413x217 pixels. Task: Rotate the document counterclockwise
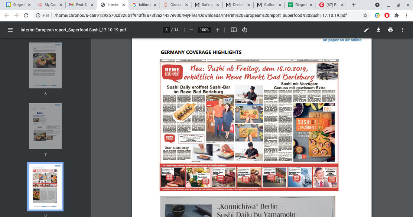point(244,30)
